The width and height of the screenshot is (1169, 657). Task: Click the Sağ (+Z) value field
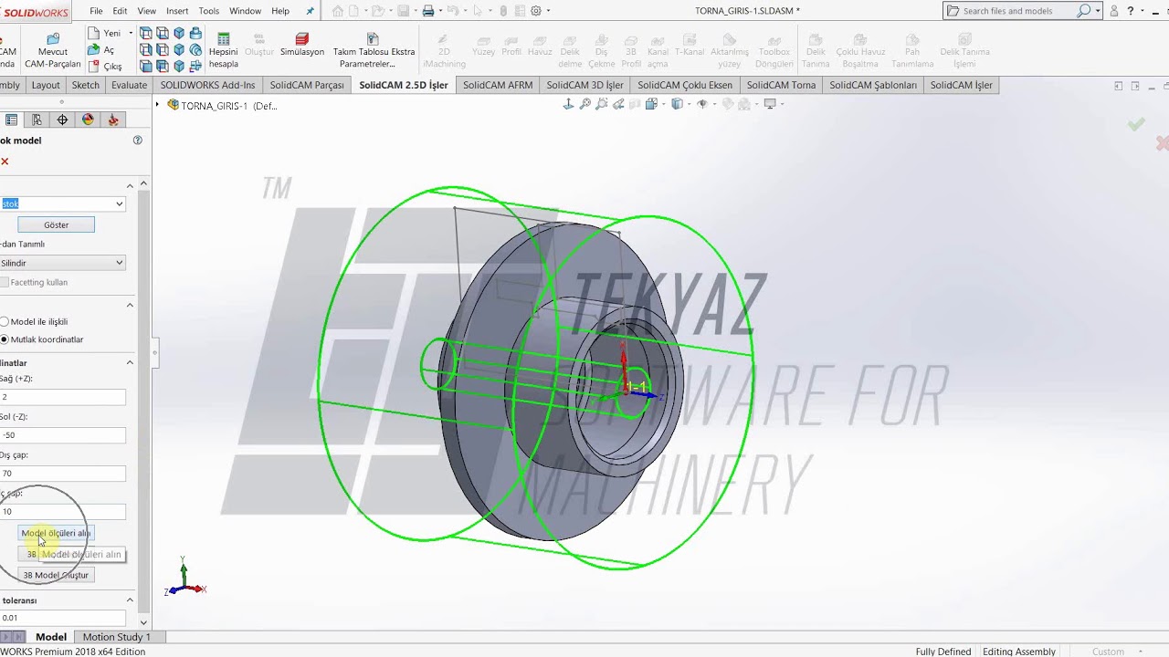point(62,397)
